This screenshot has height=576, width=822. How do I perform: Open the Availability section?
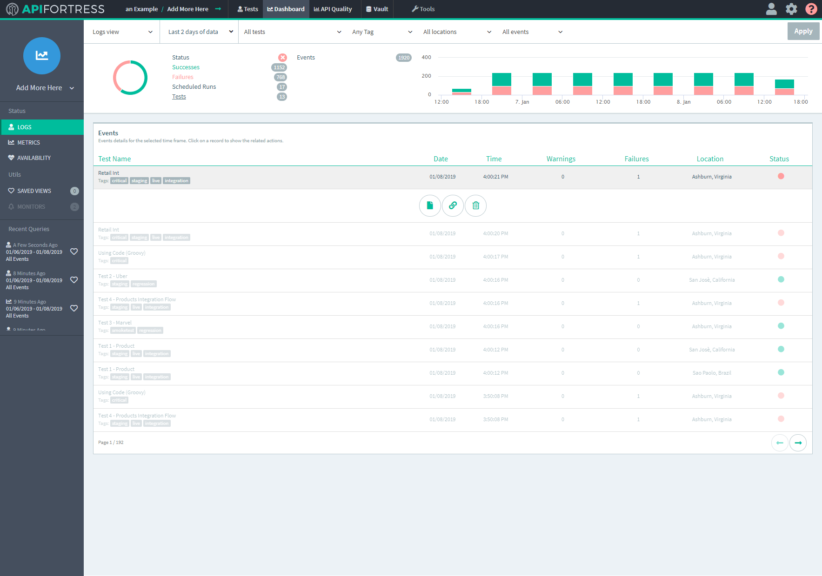[11, 158]
